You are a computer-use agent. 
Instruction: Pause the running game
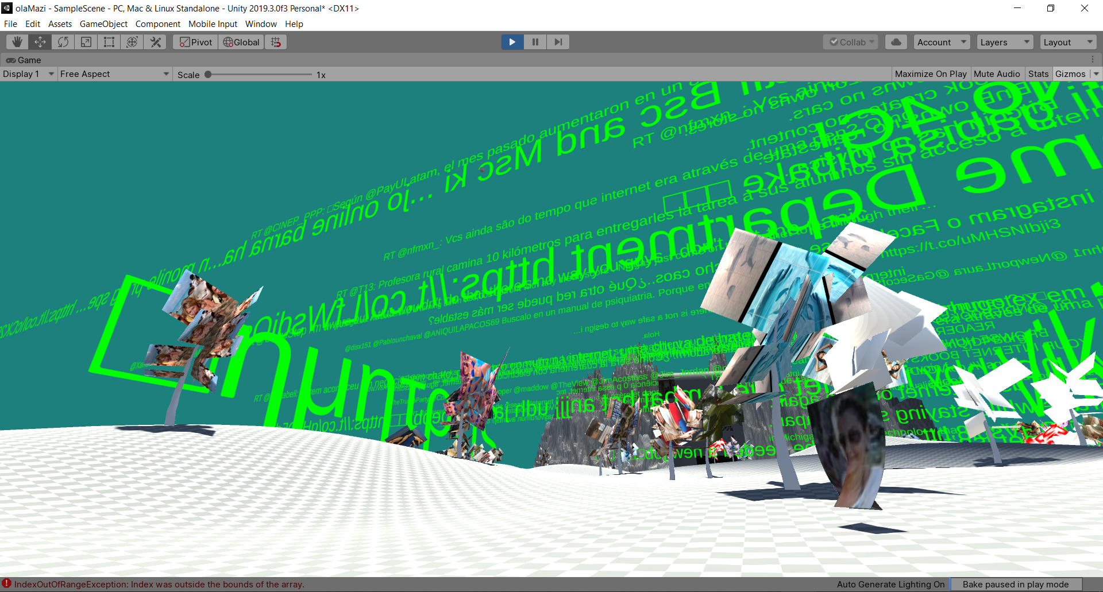tap(535, 42)
